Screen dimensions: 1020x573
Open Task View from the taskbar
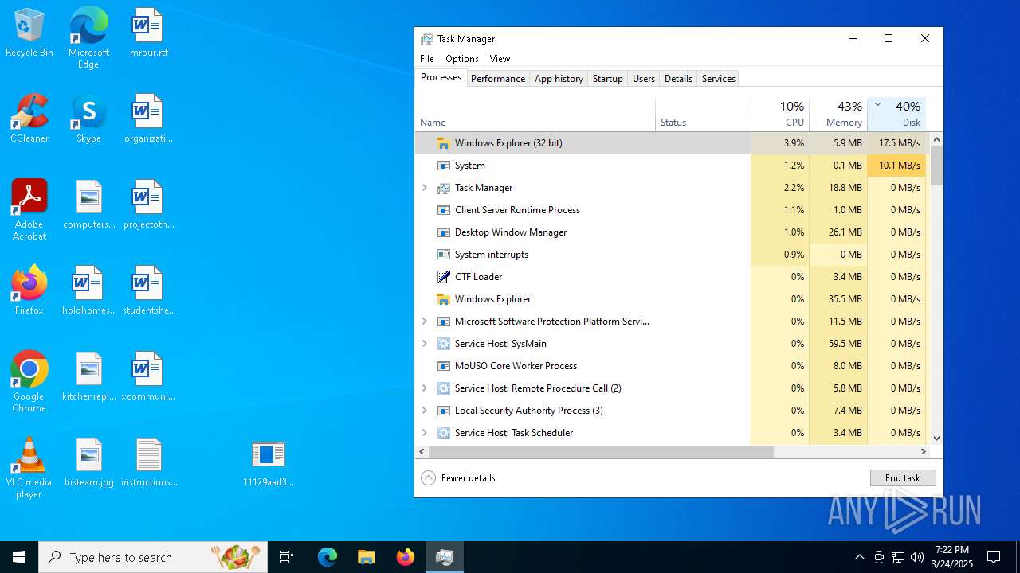point(287,557)
